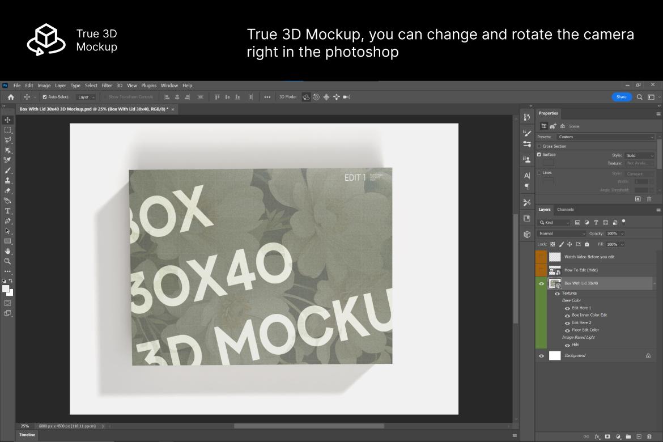Hide the Background layer

coord(541,356)
